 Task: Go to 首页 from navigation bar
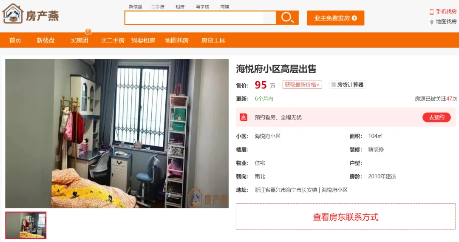click(x=15, y=40)
